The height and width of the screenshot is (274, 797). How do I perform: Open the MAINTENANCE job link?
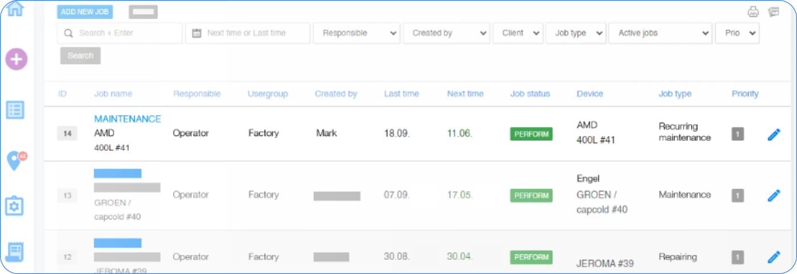click(128, 119)
